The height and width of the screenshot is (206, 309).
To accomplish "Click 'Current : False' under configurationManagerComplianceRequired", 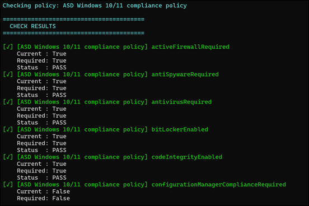I will [43, 191].
